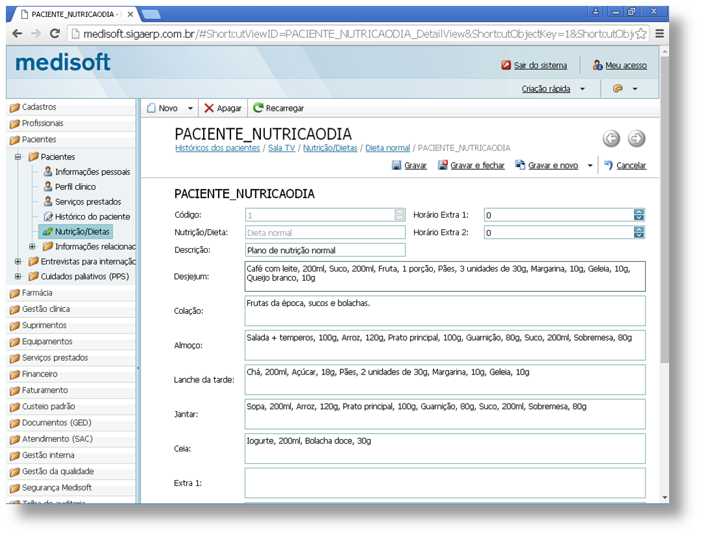Open the Gestão da qualidade menu section
Screen dimensions: 701x536
coord(72,471)
